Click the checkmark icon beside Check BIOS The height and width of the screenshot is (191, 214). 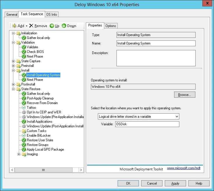pyautogui.click(x=24, y=52)
